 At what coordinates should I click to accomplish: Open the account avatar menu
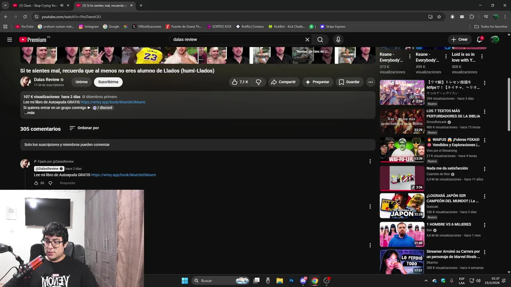(495, 39)
